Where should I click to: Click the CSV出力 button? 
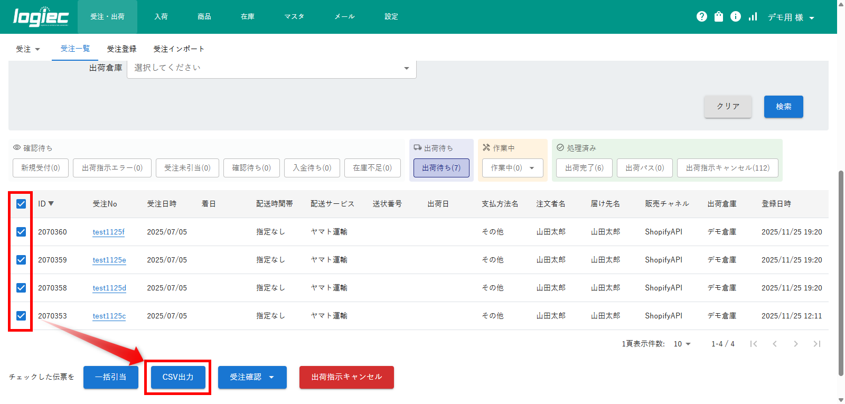(178, 377)
